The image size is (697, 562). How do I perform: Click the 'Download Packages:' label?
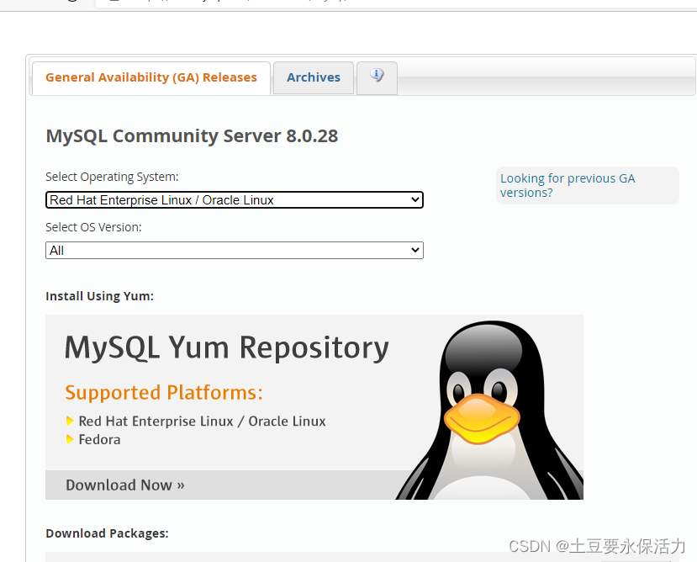pos(107,533)
